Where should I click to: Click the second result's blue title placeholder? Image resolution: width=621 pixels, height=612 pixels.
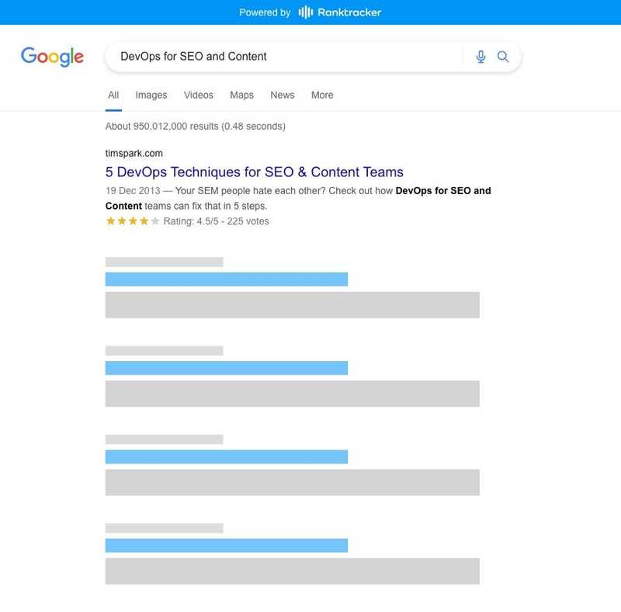[x=227, y=280]
